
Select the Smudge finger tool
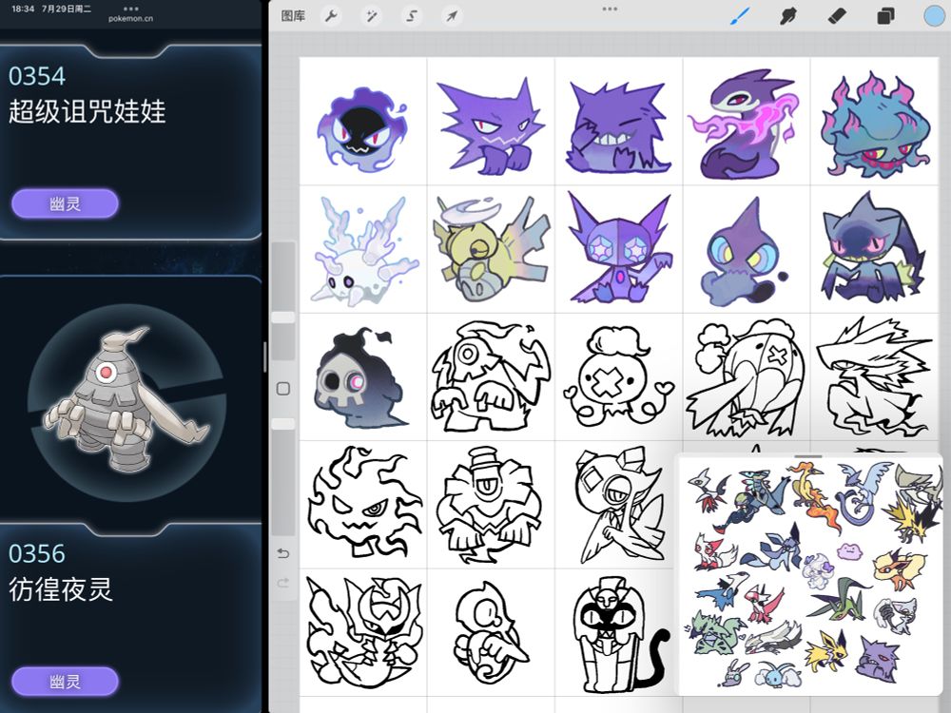[787, 16]
